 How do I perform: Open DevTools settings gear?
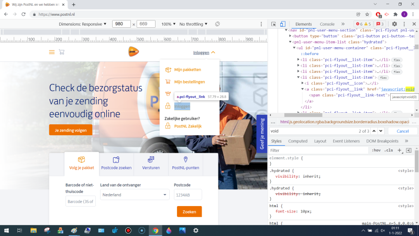coord(395,24)
